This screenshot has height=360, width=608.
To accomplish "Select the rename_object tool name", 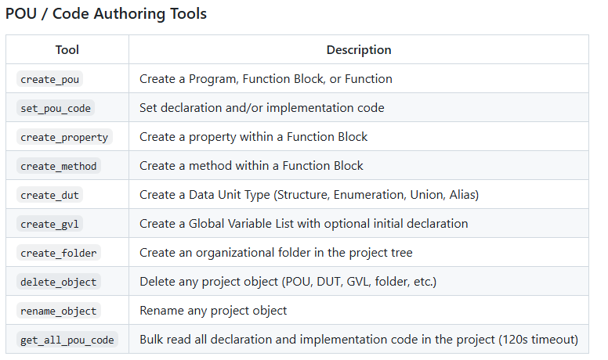I will tap(60, 311).
